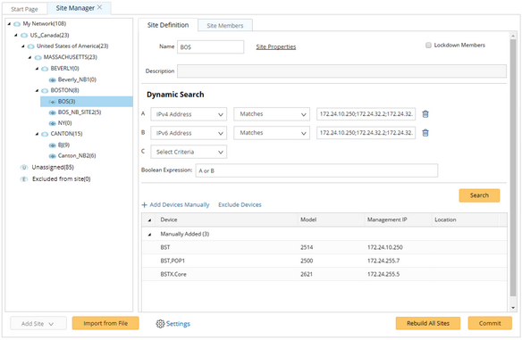The image size is (522, 340).
Task: Enable the Lockdown Members checkbox
Action: 428,46
